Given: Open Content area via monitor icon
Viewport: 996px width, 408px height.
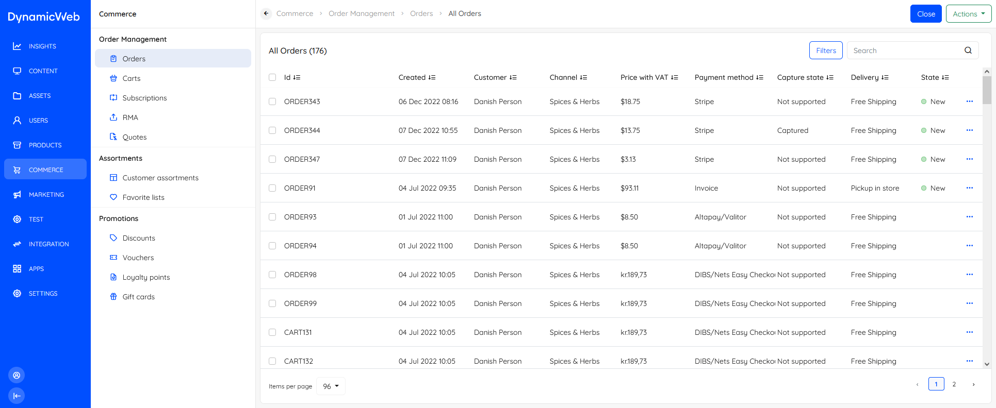Looking at the screenshot, I should coord(17,71).
